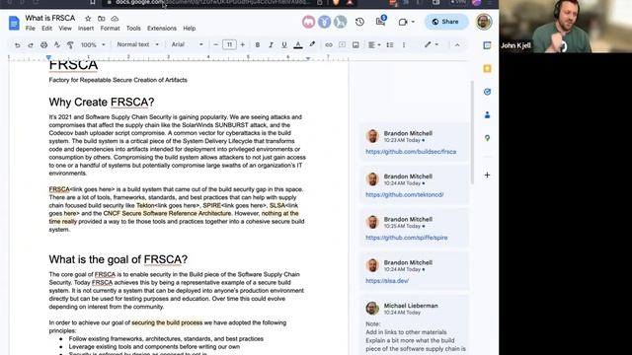Toggle bold formatting
The width and height of the screenshot is (632, 355).
257,44
